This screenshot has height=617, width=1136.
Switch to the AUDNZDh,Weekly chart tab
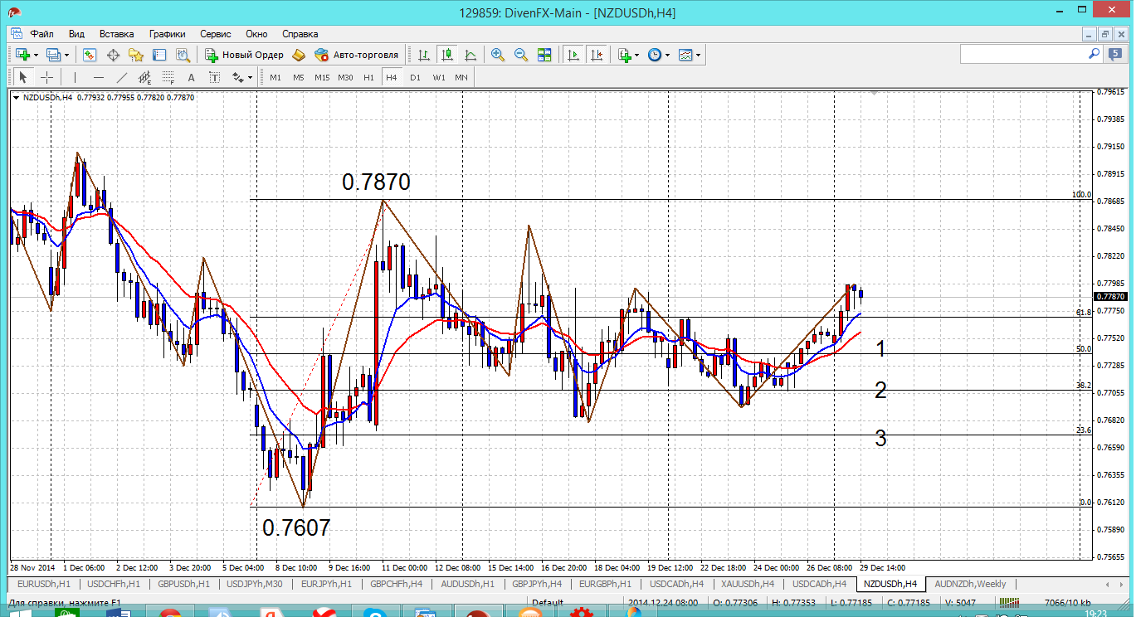[x=970, y=584]
